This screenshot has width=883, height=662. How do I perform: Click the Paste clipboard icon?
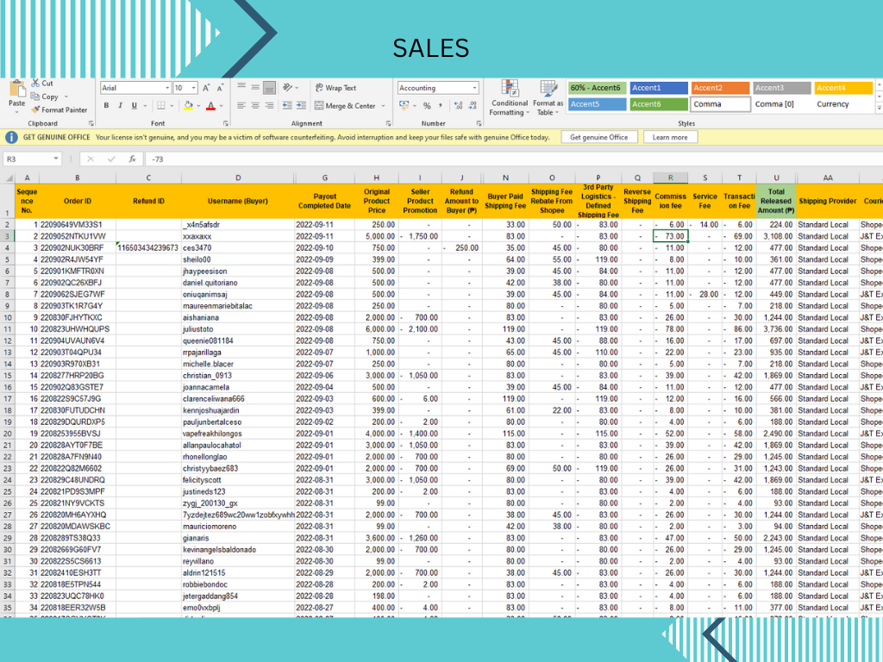(x=17, y=90)
